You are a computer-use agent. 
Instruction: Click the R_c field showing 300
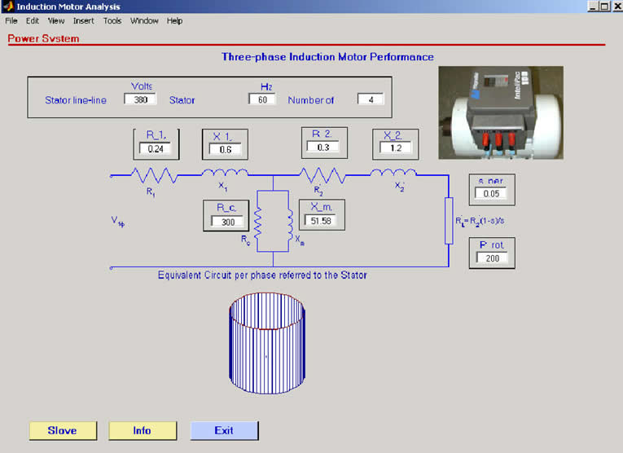coord(227,222)
